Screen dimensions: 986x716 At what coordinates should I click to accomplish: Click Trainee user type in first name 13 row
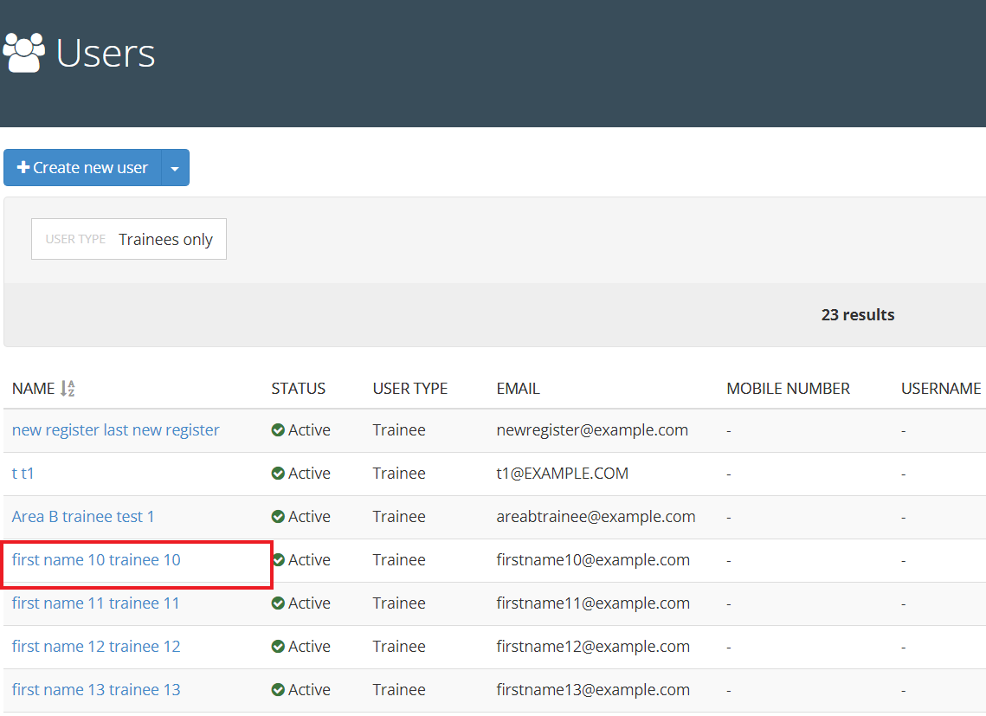click(399, 689)
